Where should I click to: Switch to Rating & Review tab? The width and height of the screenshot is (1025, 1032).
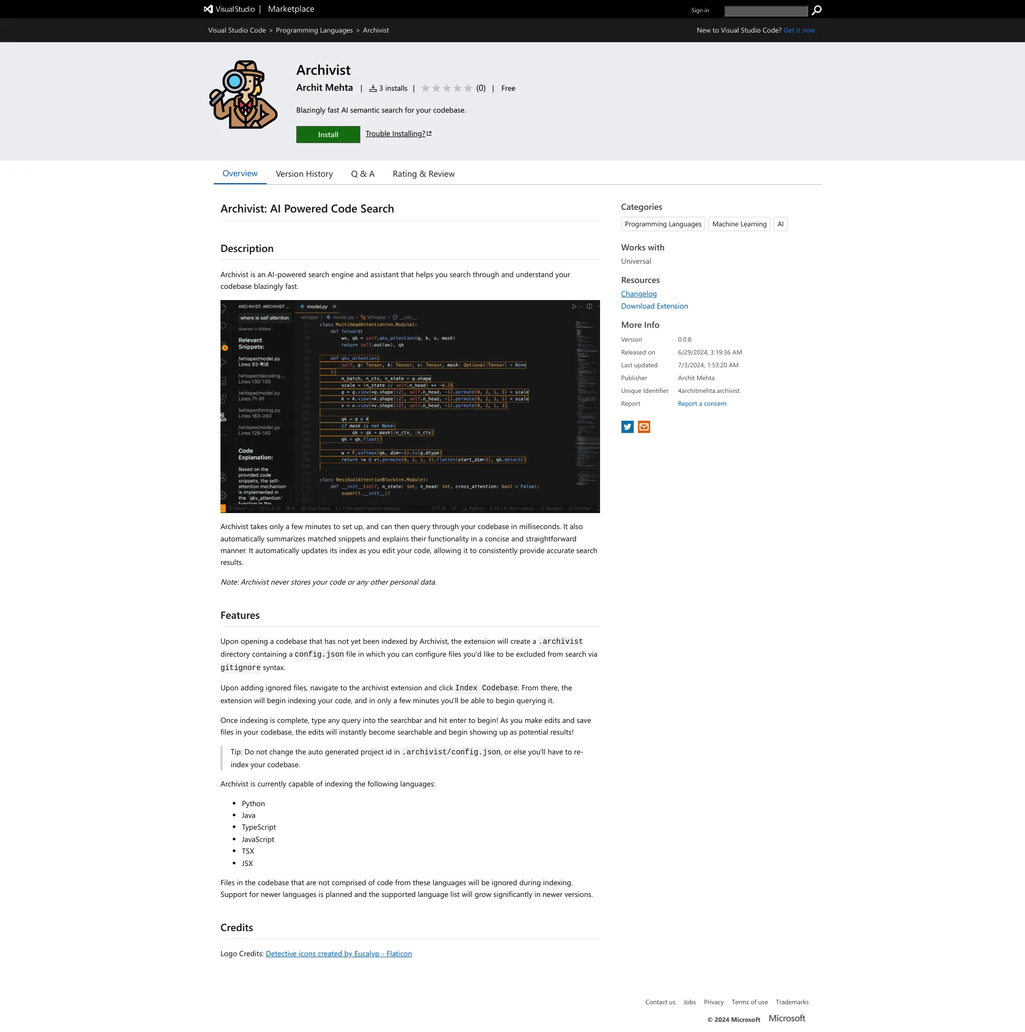423,174
